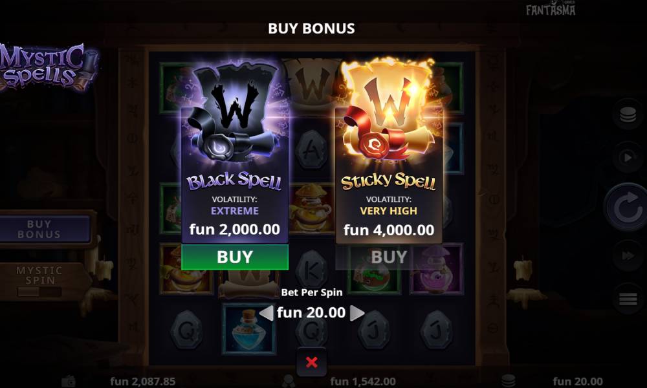Select the Black Spell scroll card
647x388 pixels.
tap(235, 153)
